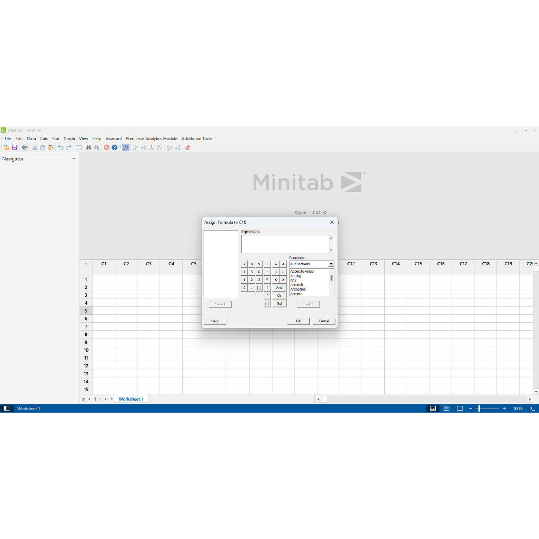Open the Predictive Analytics Module menu

tap(152, 139)
